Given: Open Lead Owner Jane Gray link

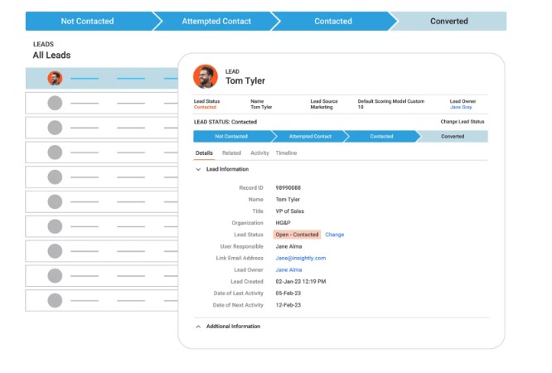Looking at the screenshot, I should pyautogui.click(x=461, y=107).
